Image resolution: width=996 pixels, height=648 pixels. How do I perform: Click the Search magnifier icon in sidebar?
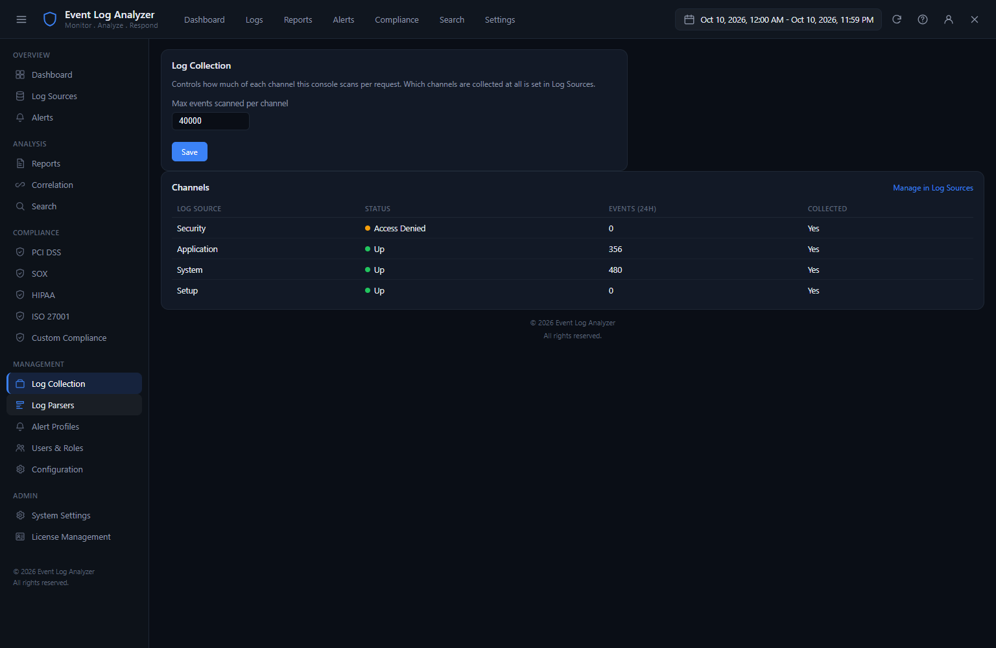(20, 206)
